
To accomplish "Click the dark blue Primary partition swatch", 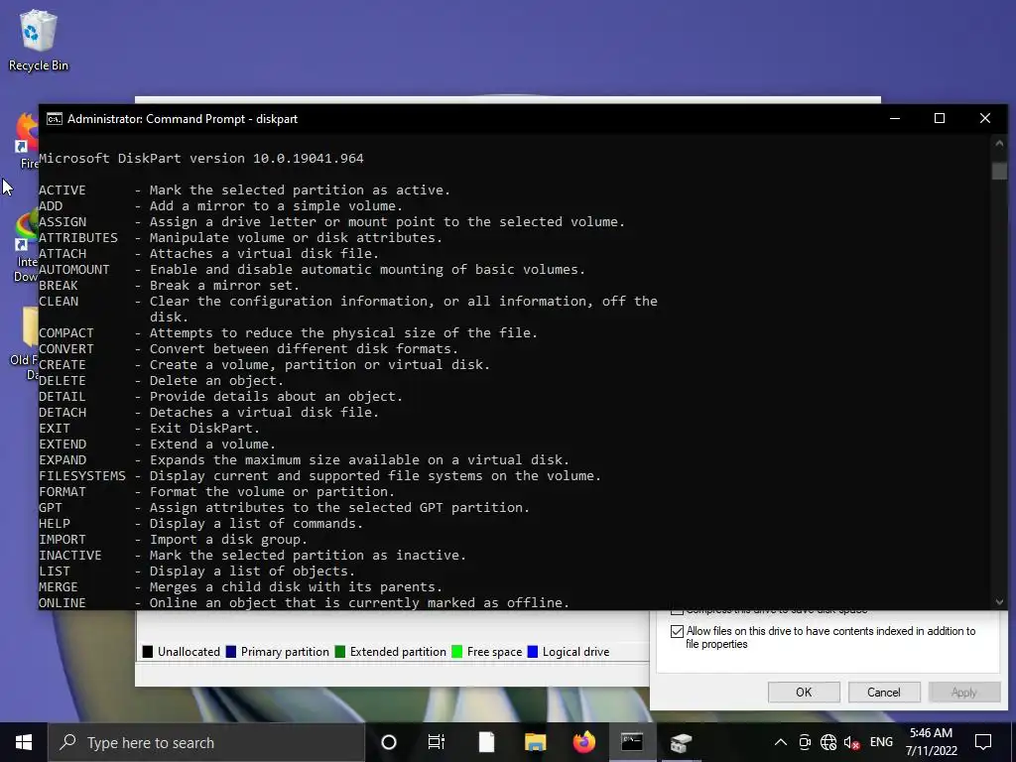I will [230, 651].
